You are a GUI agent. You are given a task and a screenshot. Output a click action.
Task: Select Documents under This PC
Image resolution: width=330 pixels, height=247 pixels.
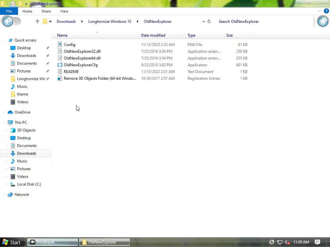(x=27, y=146)
